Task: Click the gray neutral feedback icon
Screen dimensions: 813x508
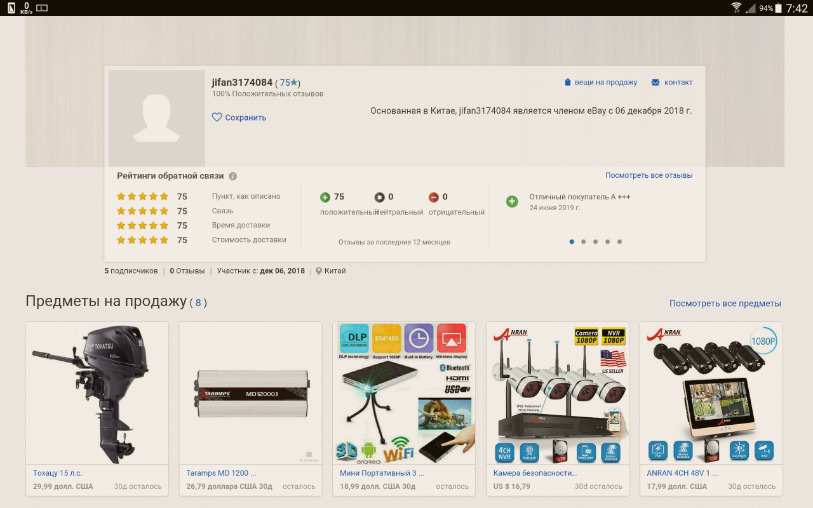Action: 379,197
